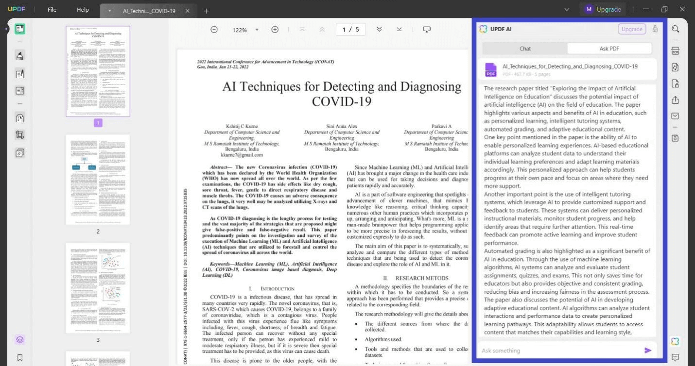Send the AI question arrow

pos(648,350)
